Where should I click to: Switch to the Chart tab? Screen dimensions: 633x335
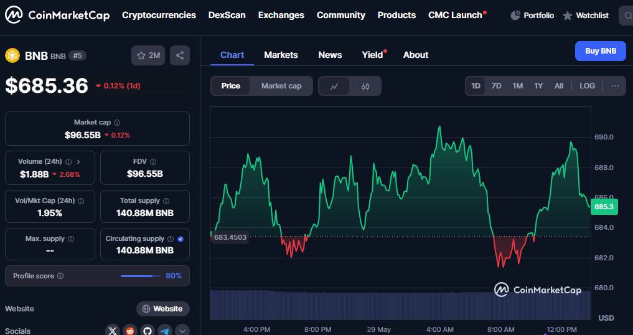[x=232, y=55]
